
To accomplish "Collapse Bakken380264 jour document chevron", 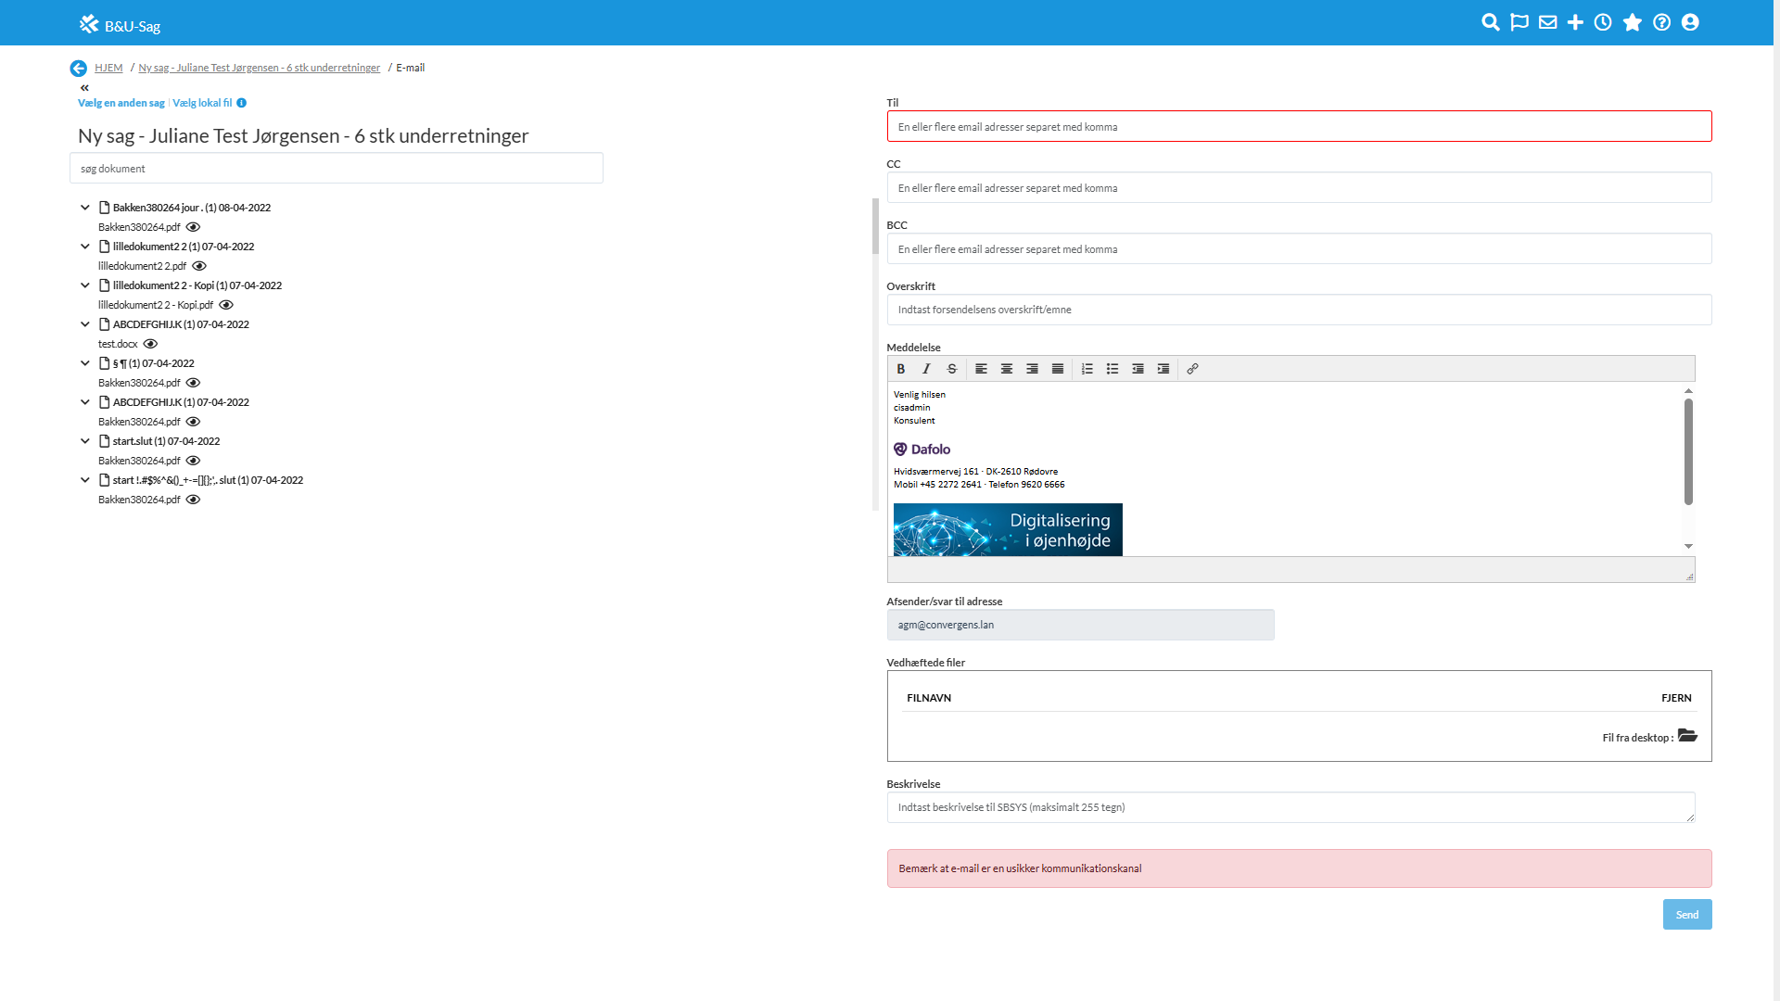I will (x=85, y=208).
